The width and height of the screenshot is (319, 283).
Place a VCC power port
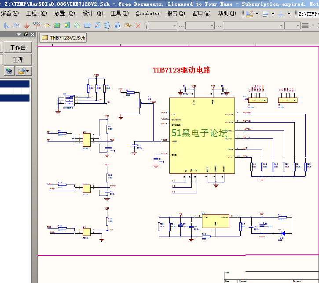pos(37,25)
